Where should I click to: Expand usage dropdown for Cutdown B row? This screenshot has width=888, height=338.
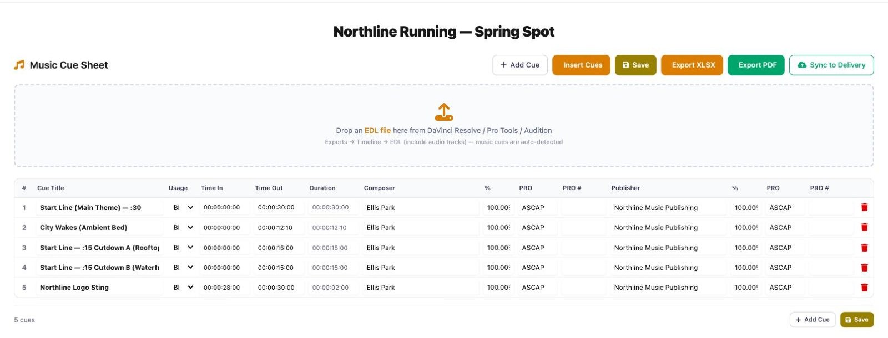pos(183,268)
